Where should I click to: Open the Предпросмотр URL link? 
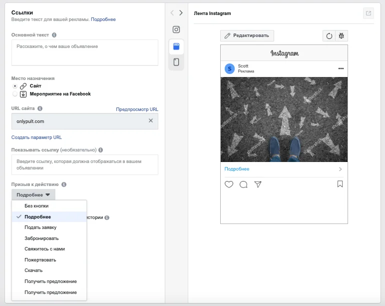click(137, 109)
